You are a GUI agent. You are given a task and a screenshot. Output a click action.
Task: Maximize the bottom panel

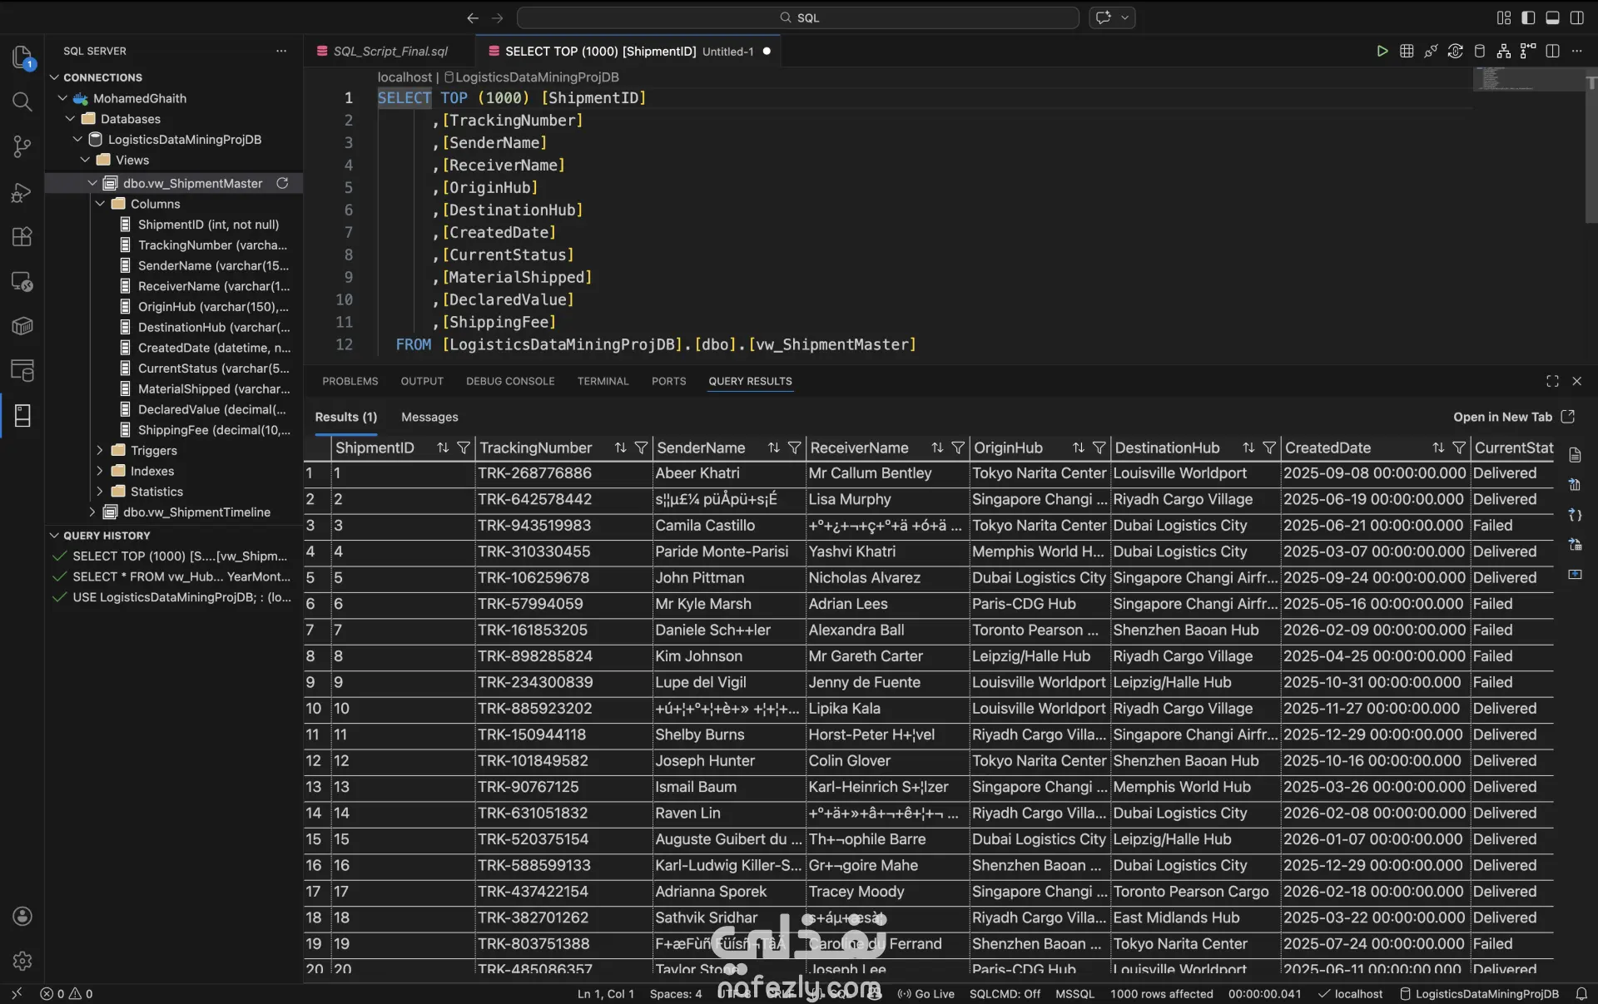click(x=1552, y=381)
